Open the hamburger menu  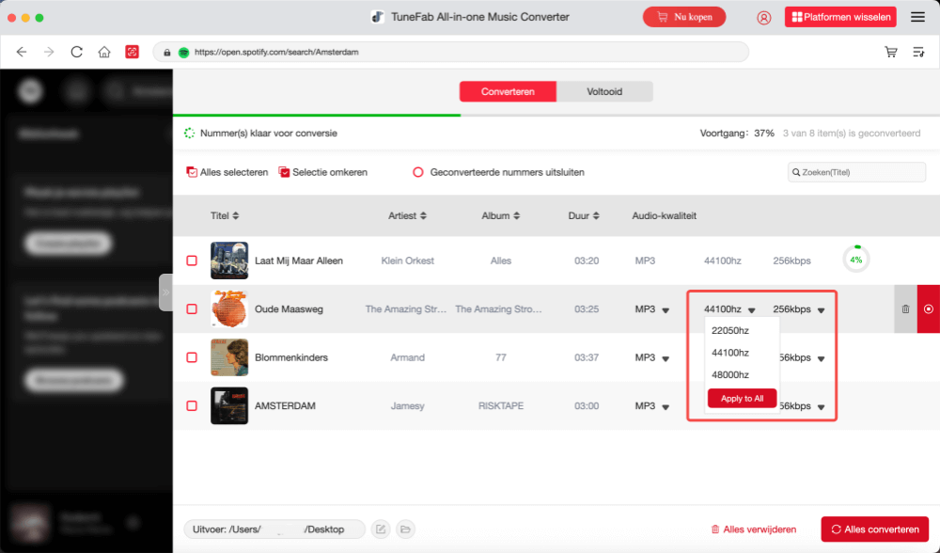click(917, 17)
